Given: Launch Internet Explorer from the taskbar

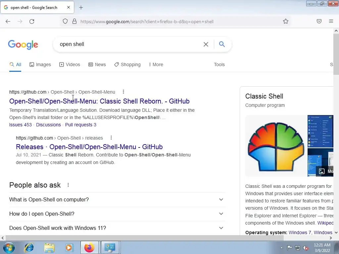Looking at the screenshot, I should coord(29,247).
